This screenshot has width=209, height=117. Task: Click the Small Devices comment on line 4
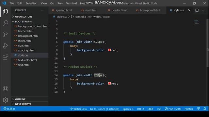pyautogui.click(x=79, y=33)
